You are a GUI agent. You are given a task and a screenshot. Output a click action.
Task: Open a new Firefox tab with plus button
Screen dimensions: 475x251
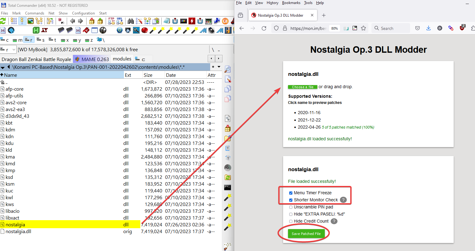click(324, 15)
